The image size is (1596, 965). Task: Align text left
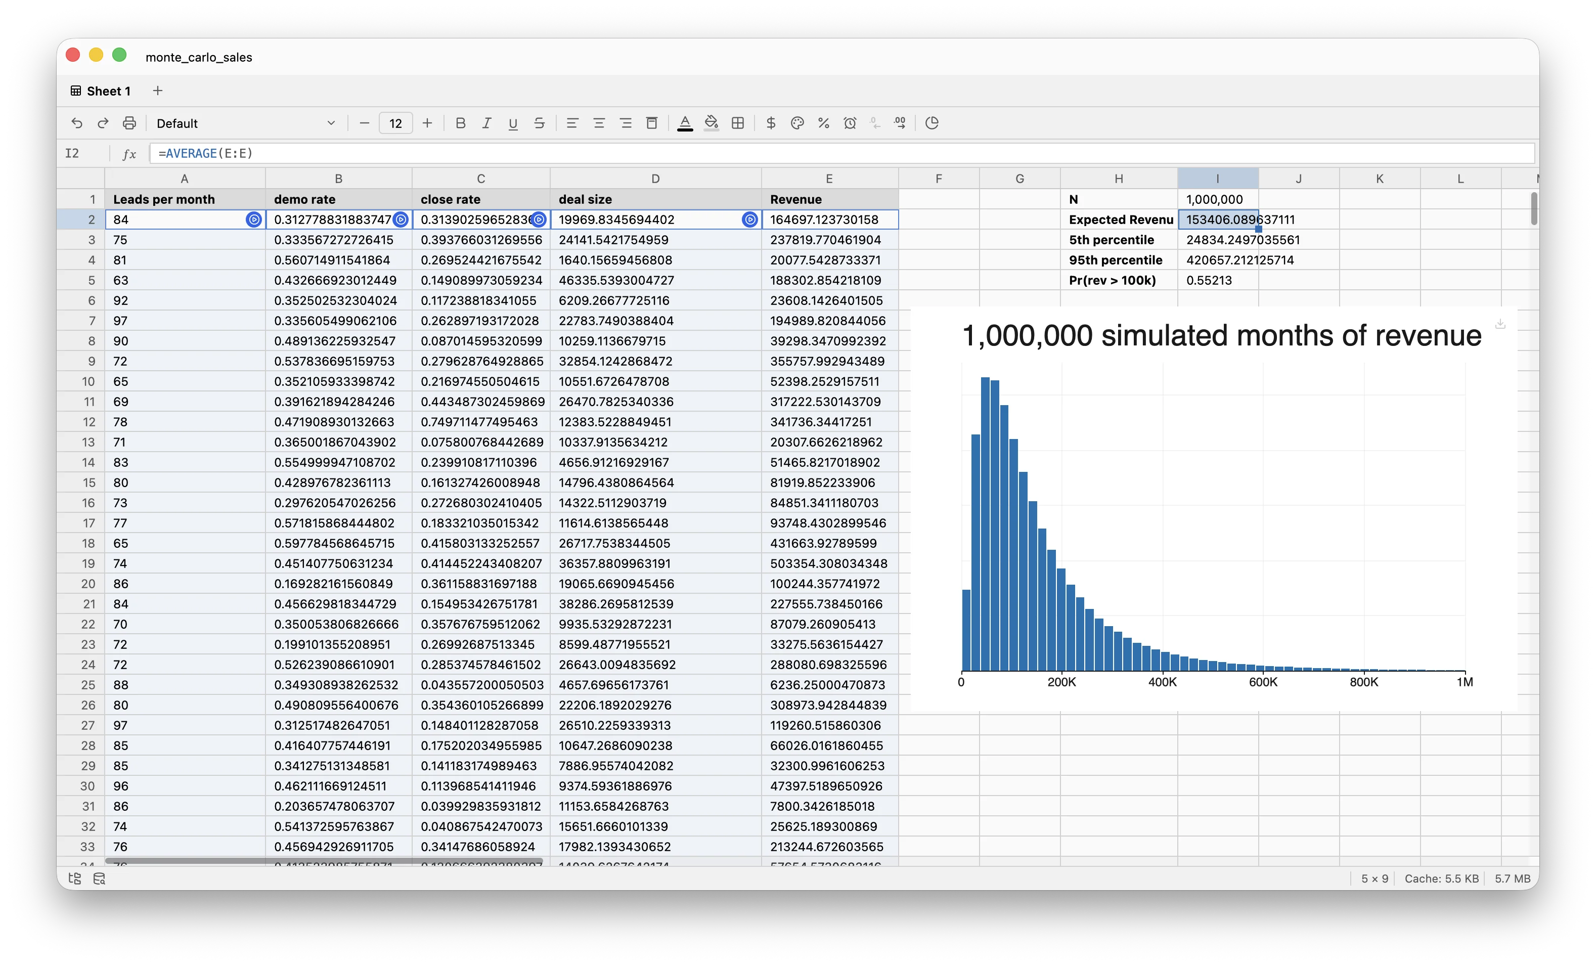[x=572, y=123]
